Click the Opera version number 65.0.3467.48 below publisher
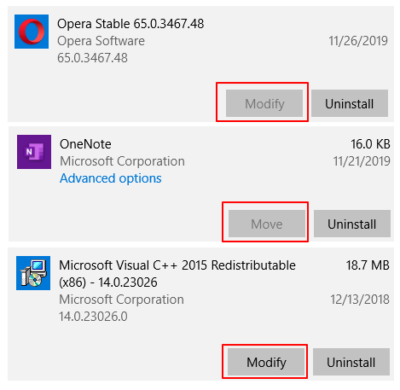400x390 pixels. (x=92, y=58)
